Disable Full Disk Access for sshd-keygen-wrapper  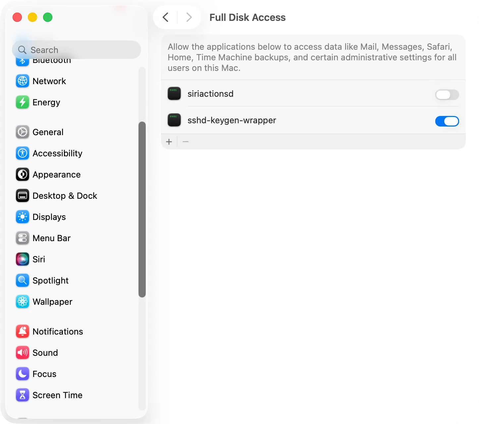pos(447,121)
